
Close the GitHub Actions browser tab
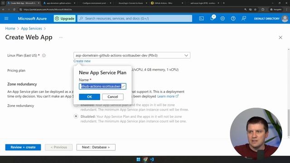pyautogui.click(x=182, y=3)
